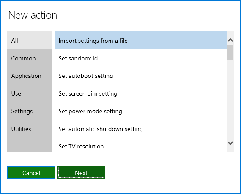Click Set power mode setting
Image resolution: width=241 pixels, height=194 pixels.
(x=141, y=111)
